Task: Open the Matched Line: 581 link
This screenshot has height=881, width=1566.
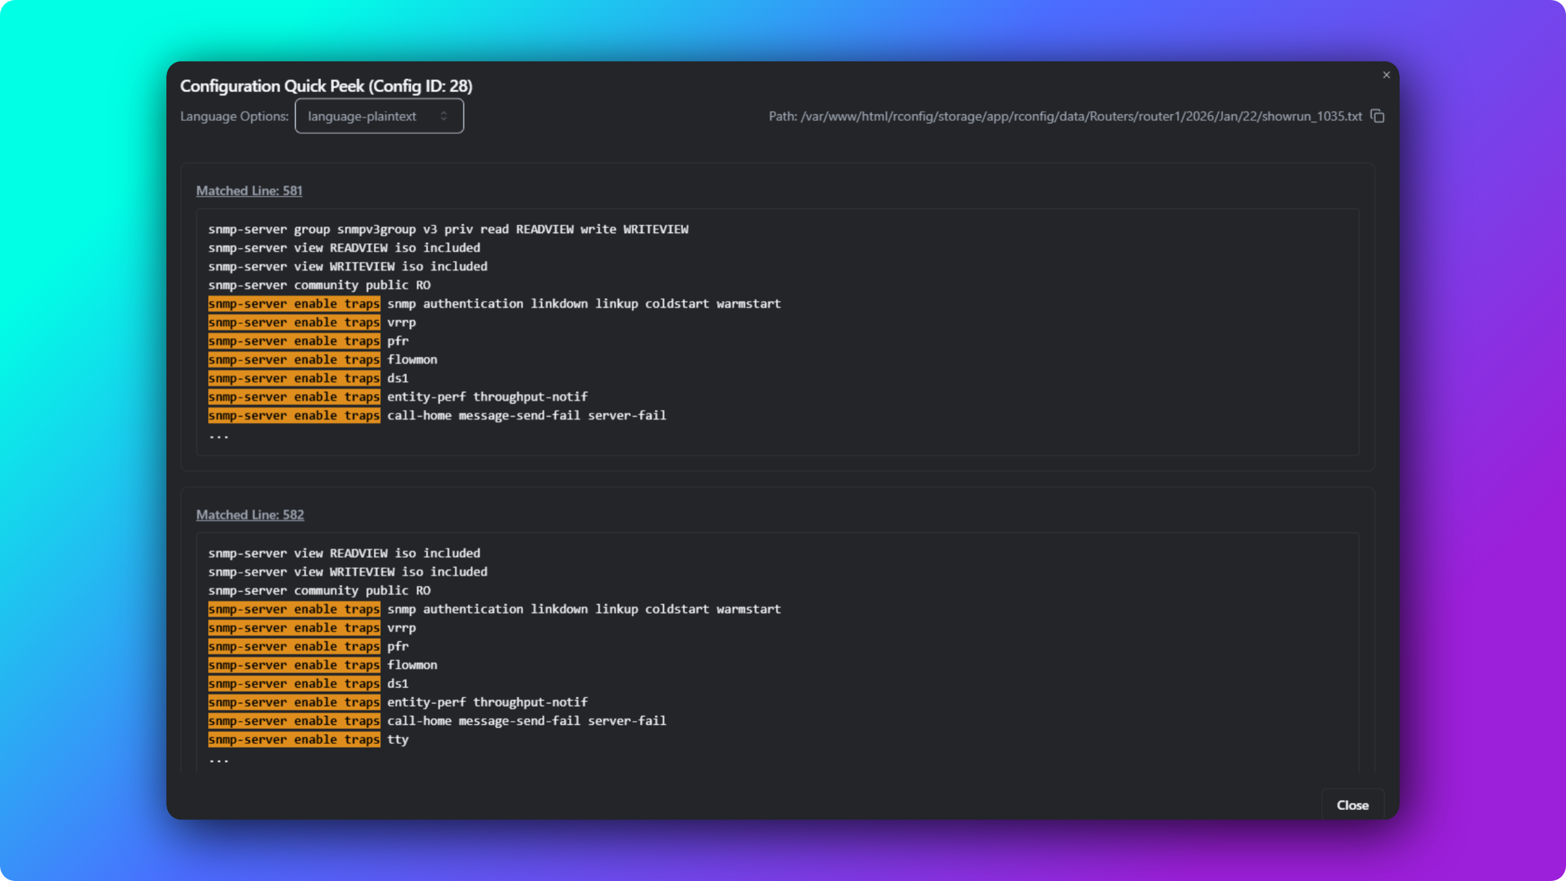Action: click(249, 191)
